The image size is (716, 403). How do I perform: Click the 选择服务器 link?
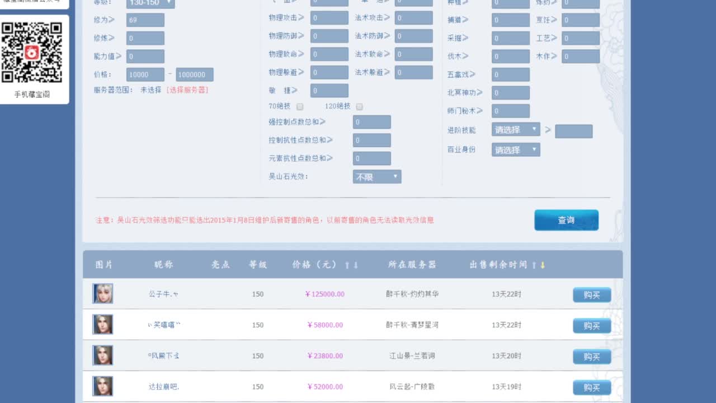click(187, 90)
